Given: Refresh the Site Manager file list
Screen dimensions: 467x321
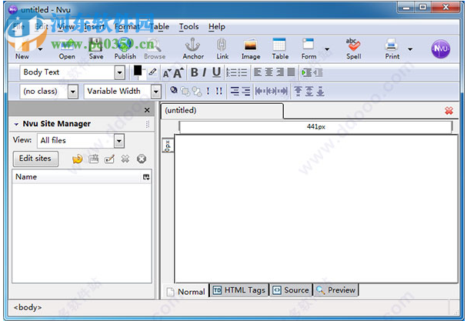Looking at the screenshot, I should click(x=78, y=159).
